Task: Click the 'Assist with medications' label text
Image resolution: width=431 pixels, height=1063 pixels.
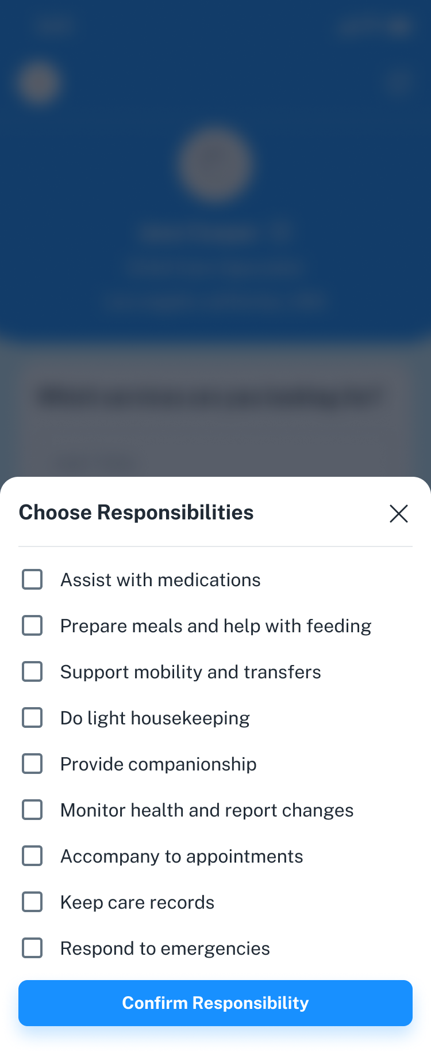Action: [160, 580]
